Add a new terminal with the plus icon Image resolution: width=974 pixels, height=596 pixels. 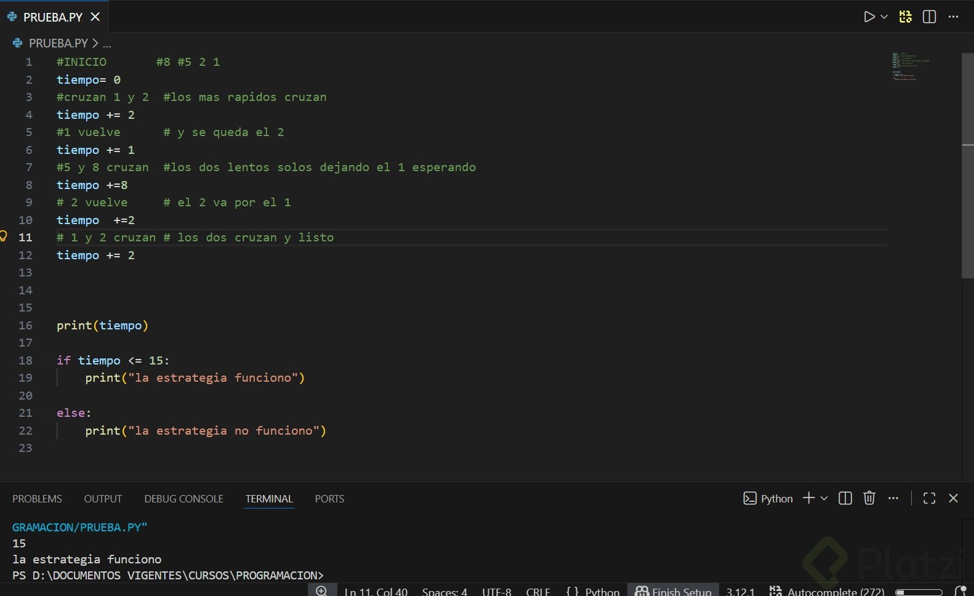coord(808,498)
